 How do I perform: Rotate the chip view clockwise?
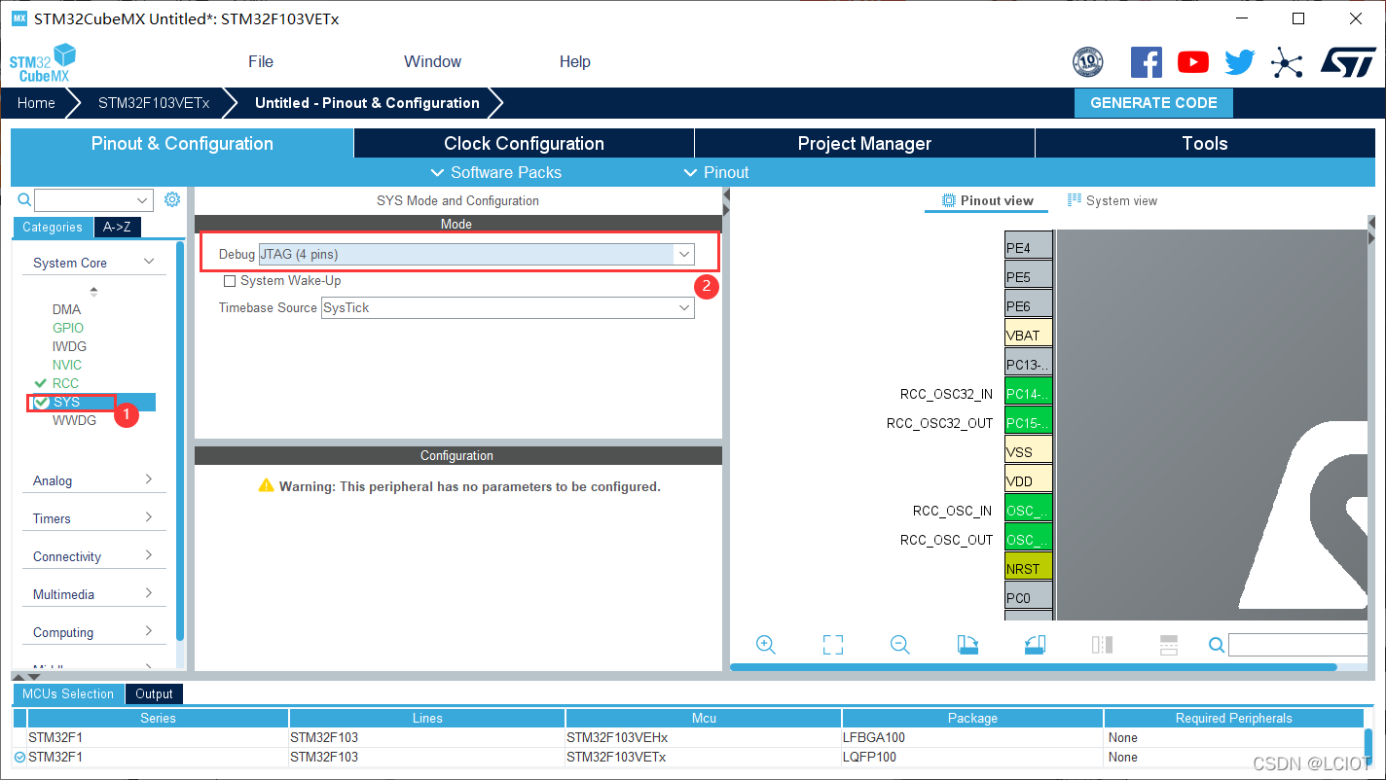click(967, 645)
